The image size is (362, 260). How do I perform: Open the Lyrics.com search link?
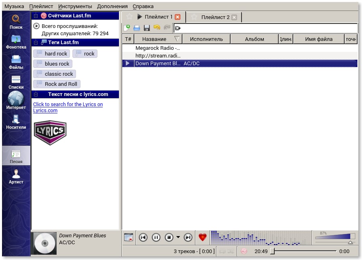[x=68, y=107]
